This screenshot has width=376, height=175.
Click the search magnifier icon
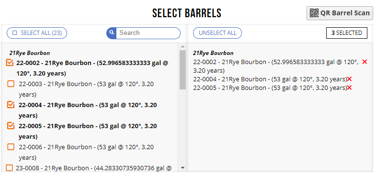point(111,33)
